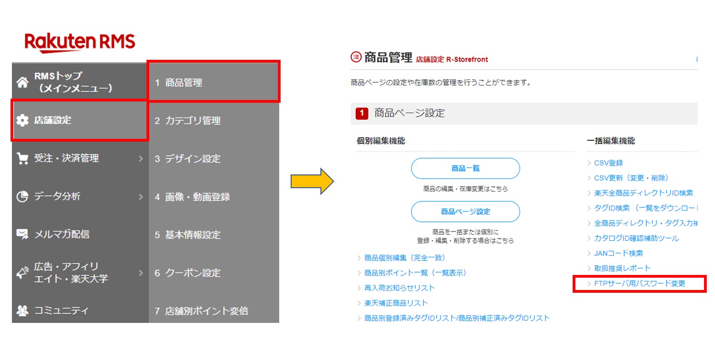This screenshot has width=715, height=364.
Task: Click the 商品の編集・在庫変更はこちら caption
Action: click(x=466, y=189)
